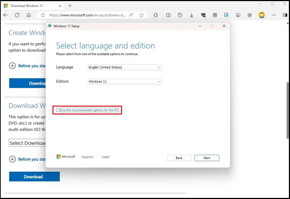Open the user profile avatar
The height and width of the screenshot is (199, 290).
coord(262,15)
